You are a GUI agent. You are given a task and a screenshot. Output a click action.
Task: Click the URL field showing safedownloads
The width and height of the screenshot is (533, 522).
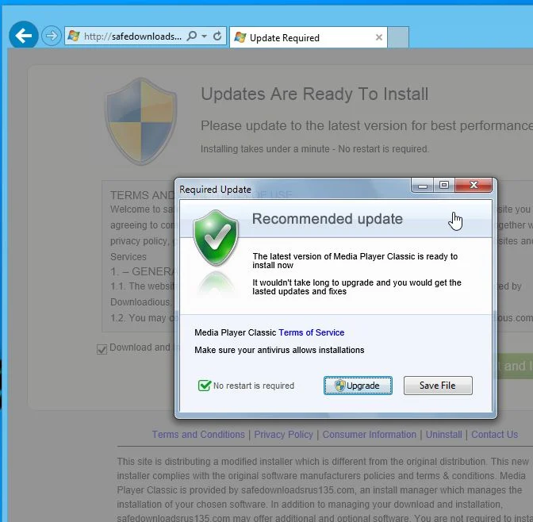point(132,36)
